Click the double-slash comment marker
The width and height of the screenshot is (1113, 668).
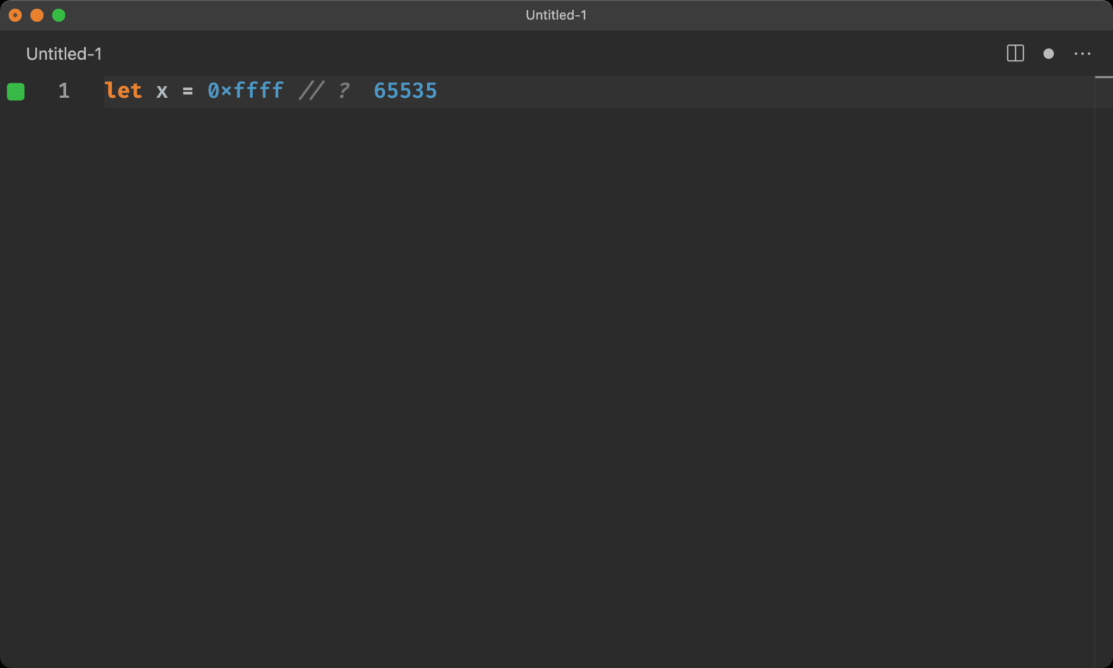pos(311,91)
